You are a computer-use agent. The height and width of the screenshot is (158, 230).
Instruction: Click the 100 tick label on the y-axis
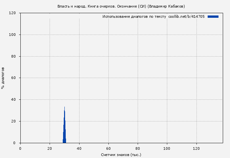coord(12,35)
